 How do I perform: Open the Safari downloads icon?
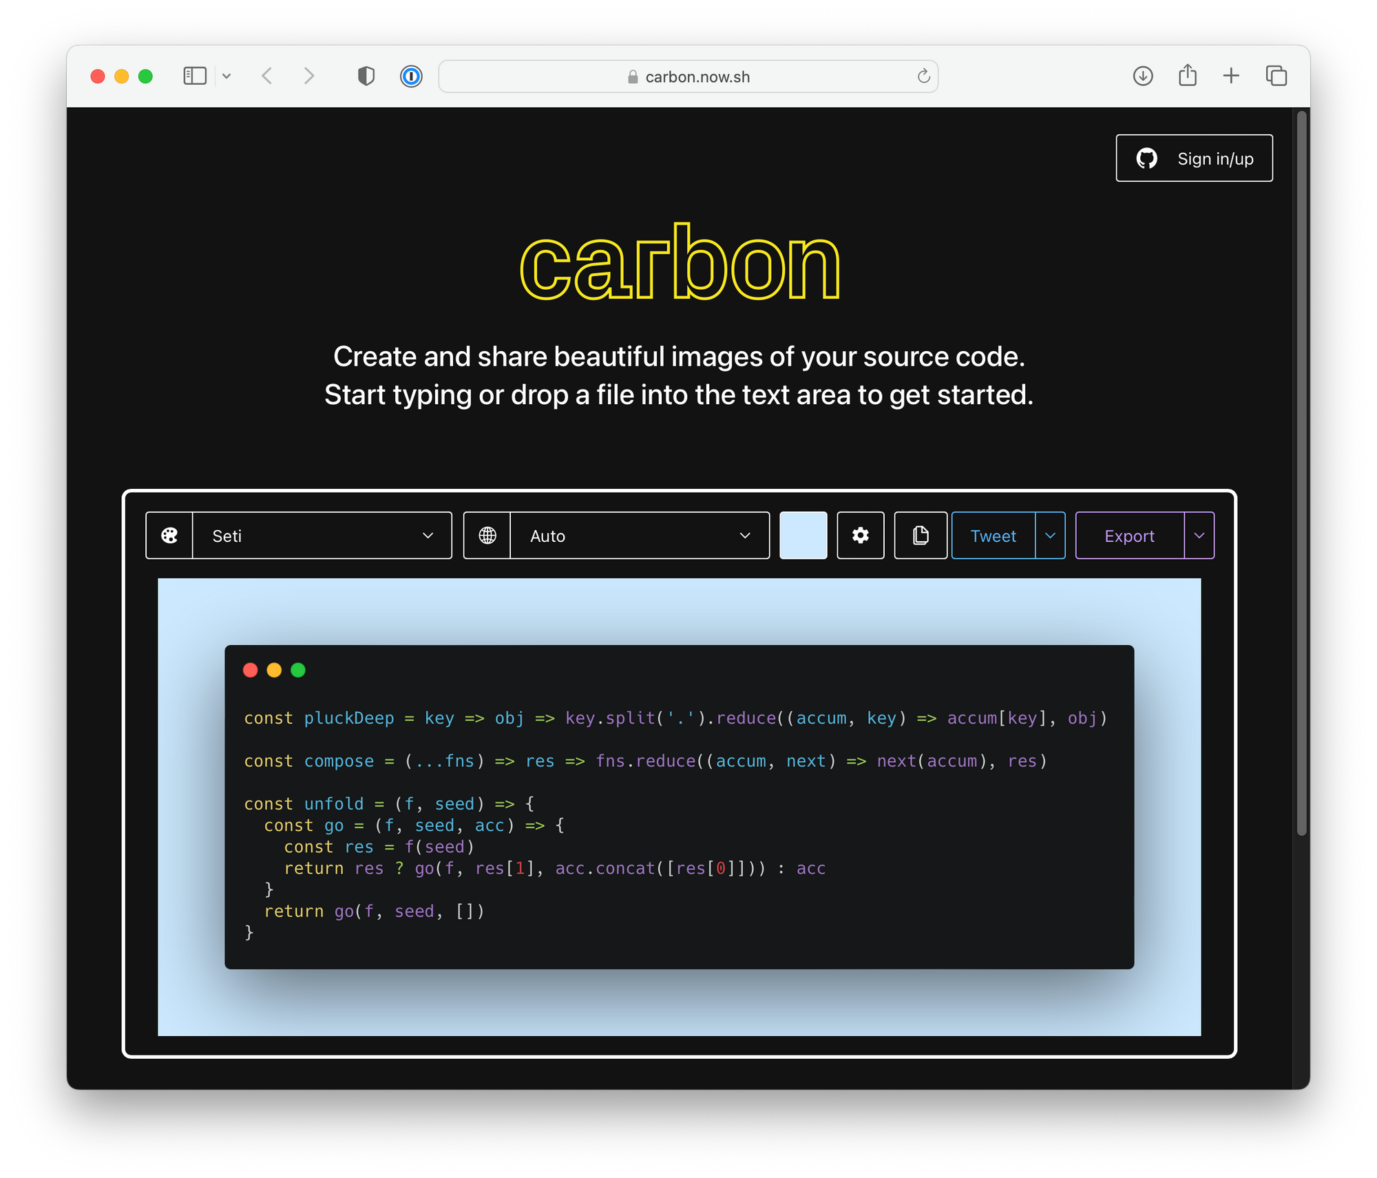pos(1142,76)
